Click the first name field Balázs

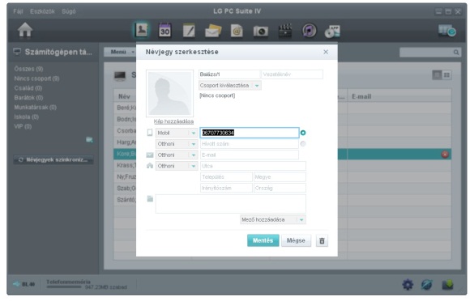229,74
